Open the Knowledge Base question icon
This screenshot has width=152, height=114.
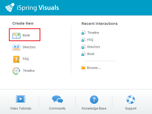point(94,100)
